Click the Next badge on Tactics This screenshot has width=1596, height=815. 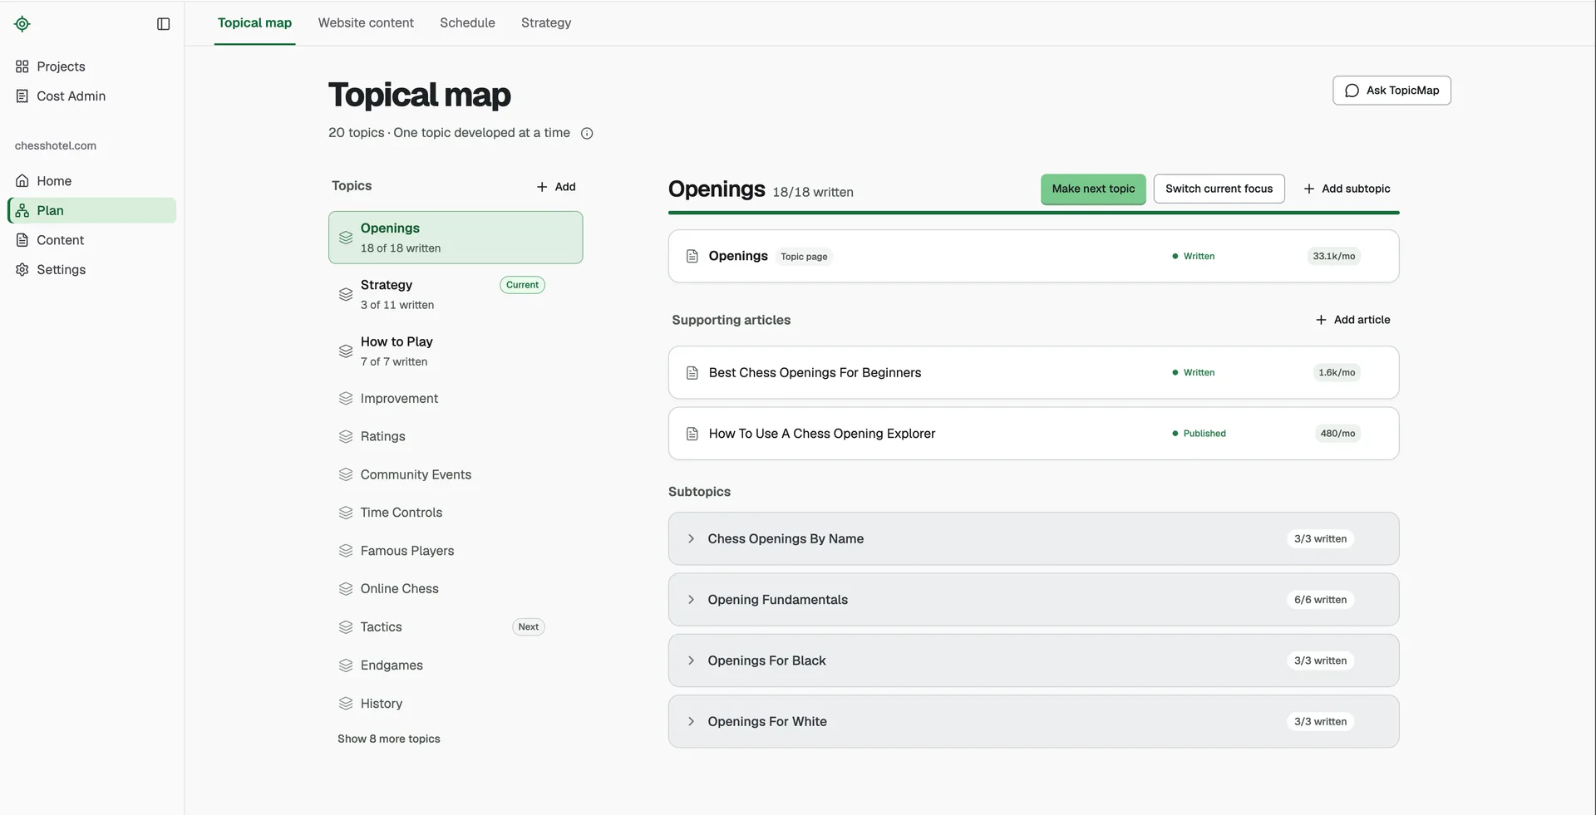[529, 627]
